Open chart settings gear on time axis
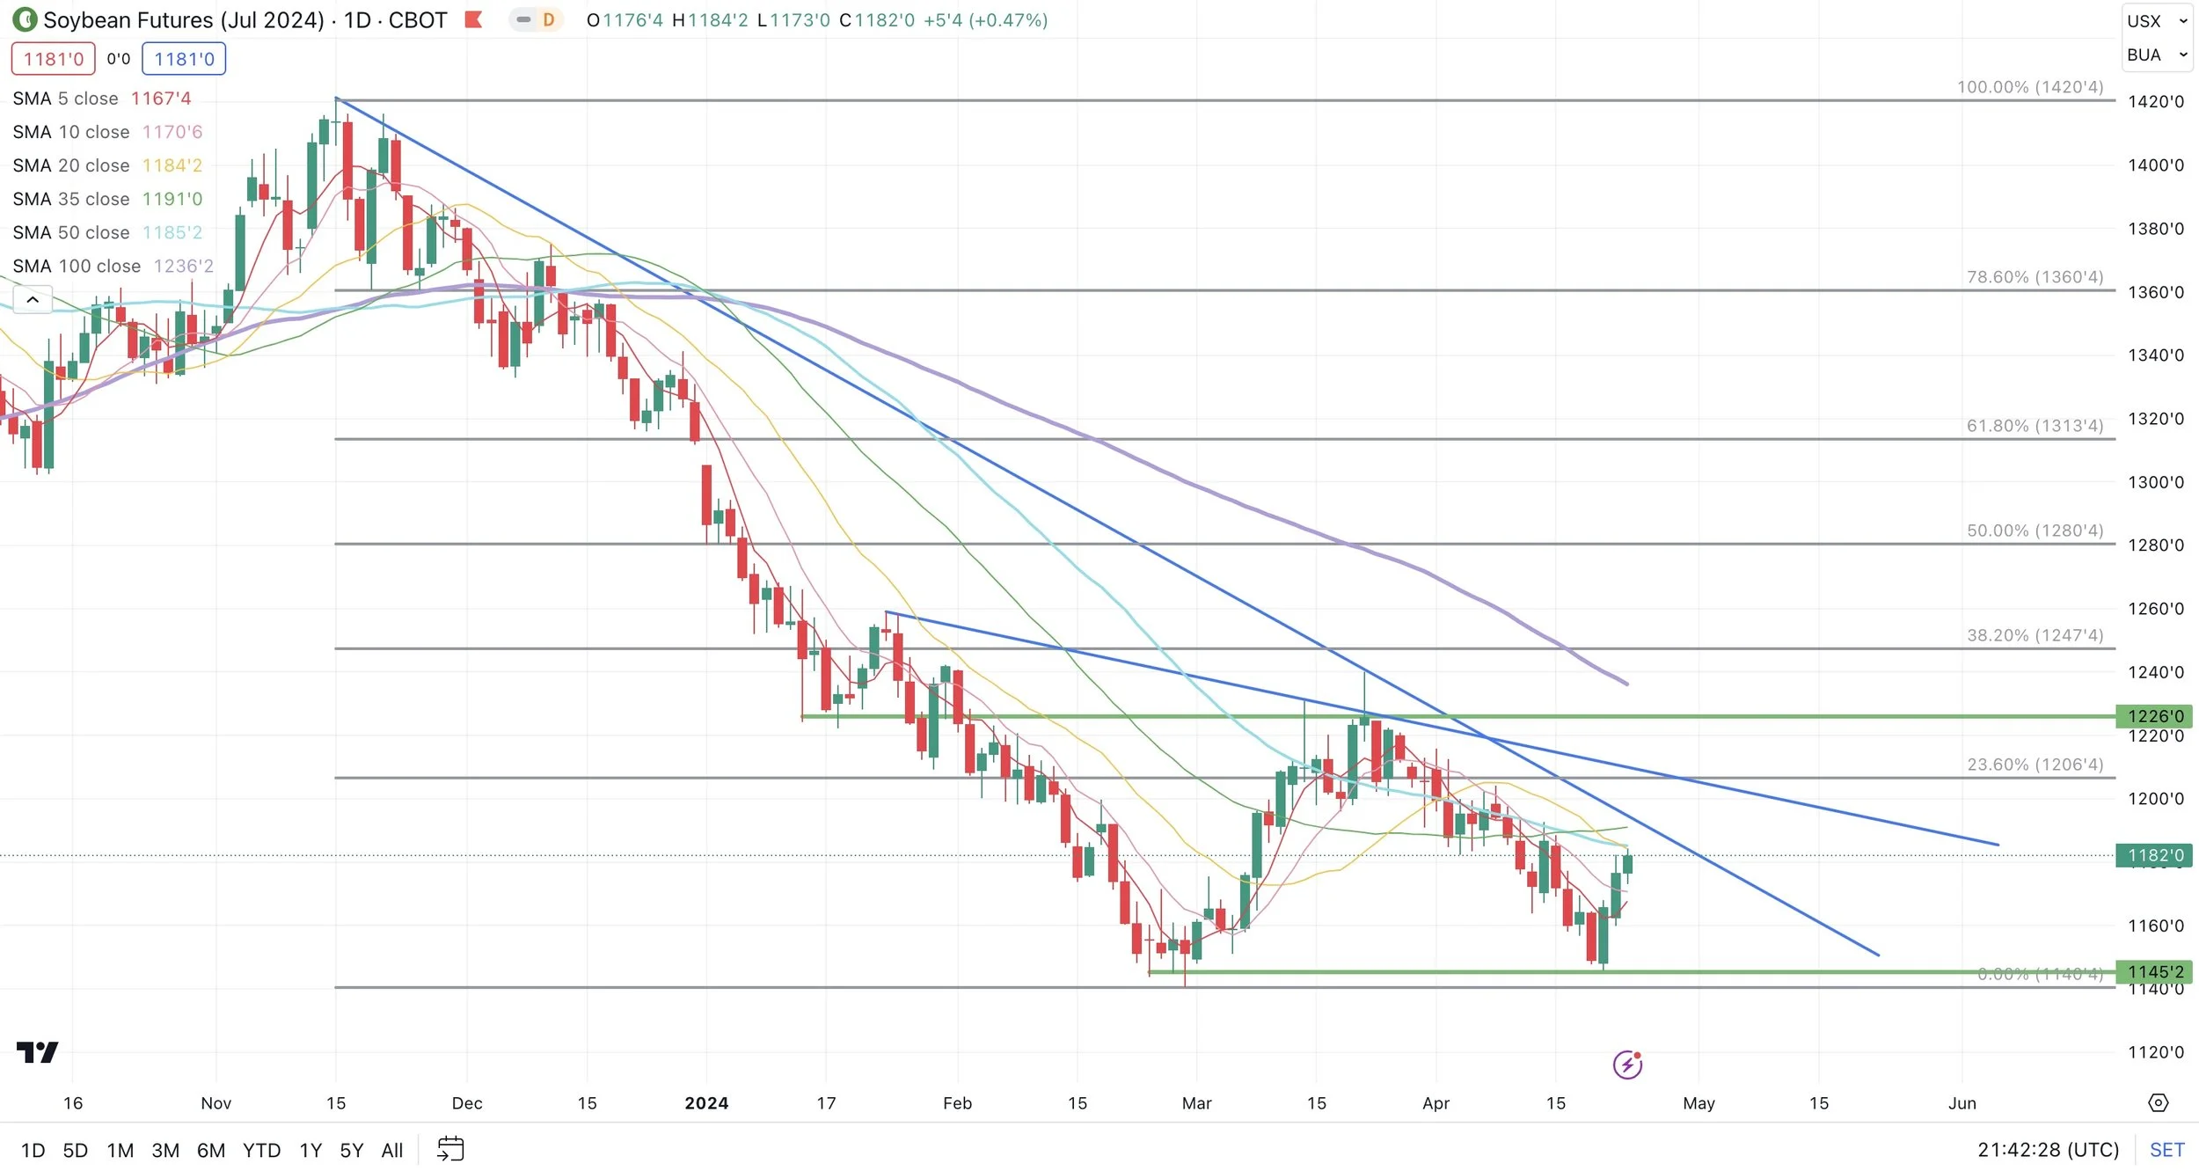The height and width of the screenshot is (1171, 2199). (2158, 1102)
